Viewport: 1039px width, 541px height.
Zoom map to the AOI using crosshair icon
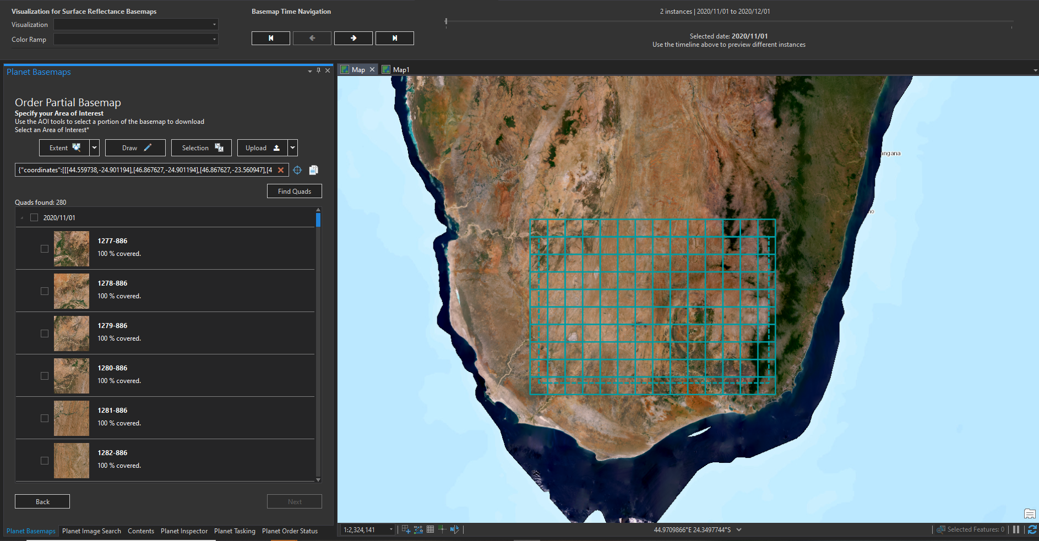tap(297, 170)
